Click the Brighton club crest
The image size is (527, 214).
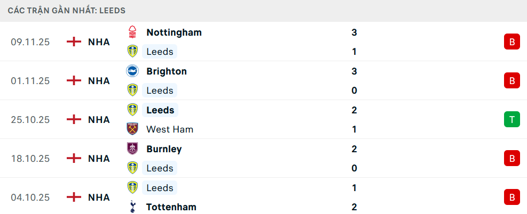pos(132,71)
